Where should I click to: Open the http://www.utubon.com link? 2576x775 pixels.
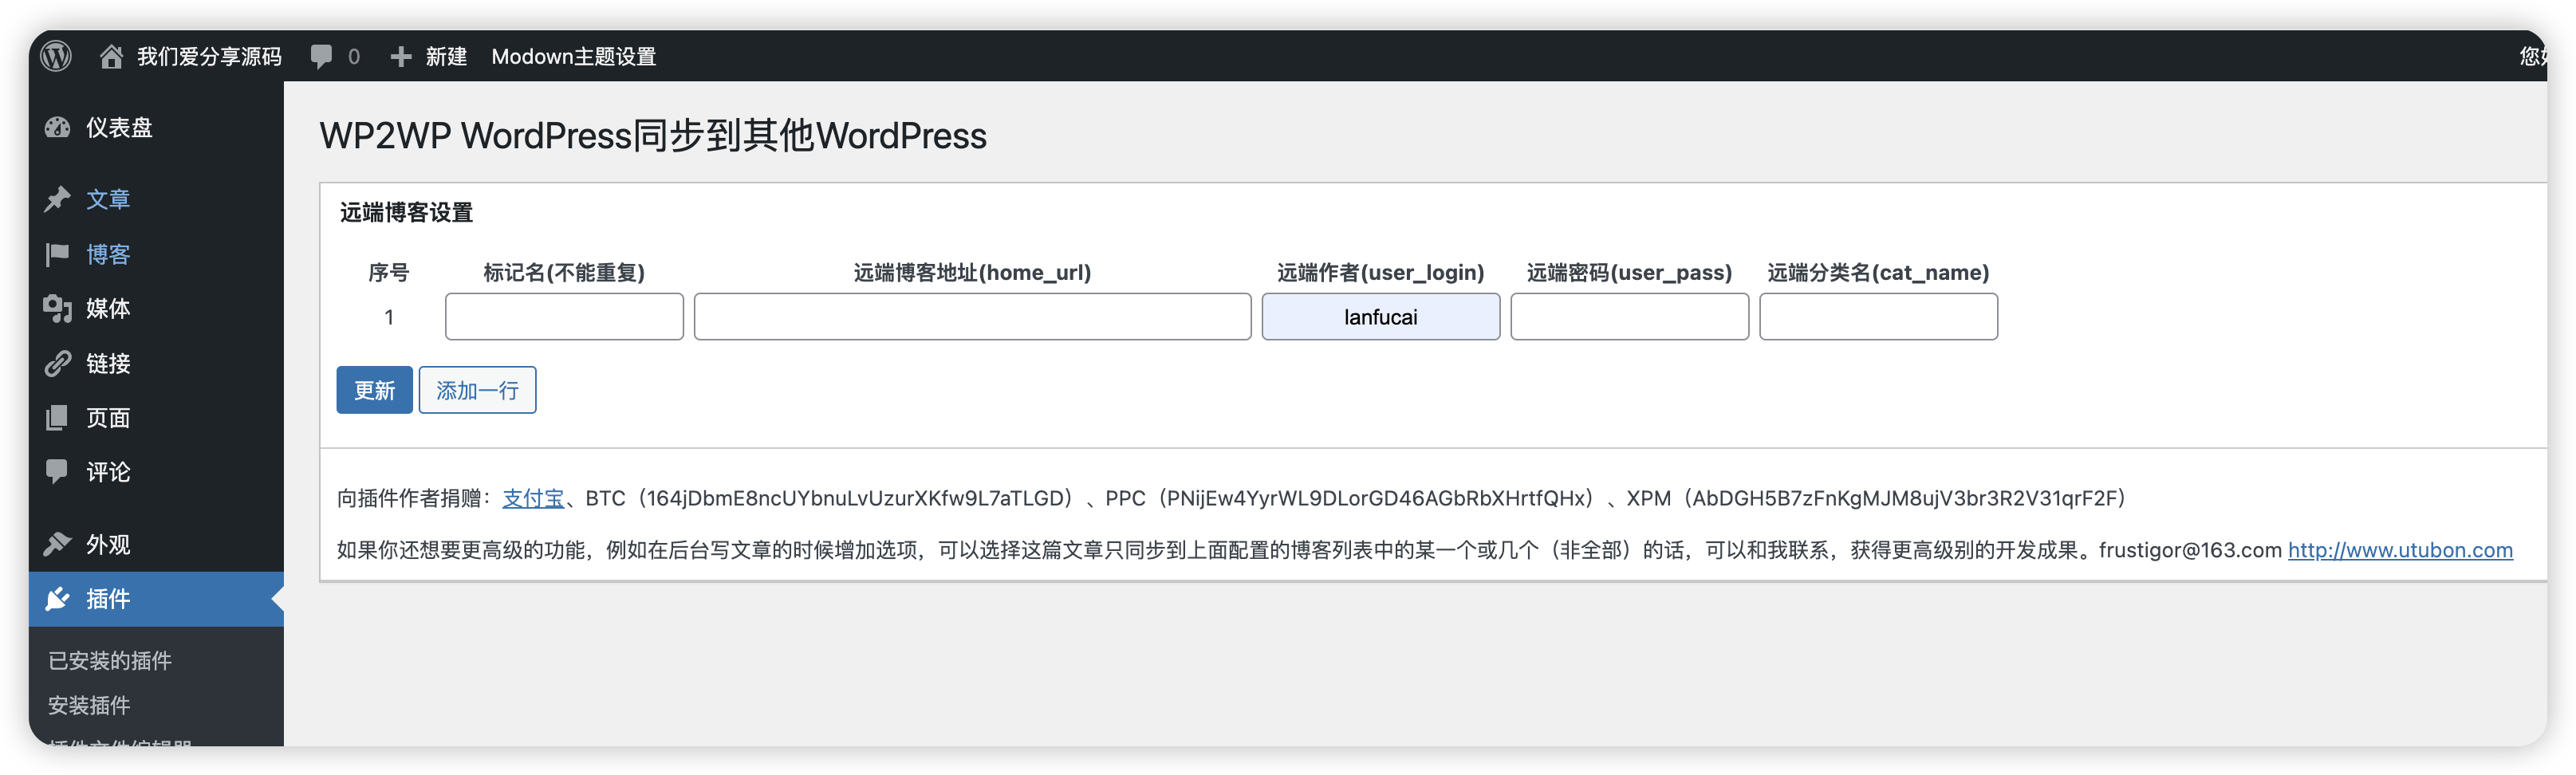[x=2400, y=550]
